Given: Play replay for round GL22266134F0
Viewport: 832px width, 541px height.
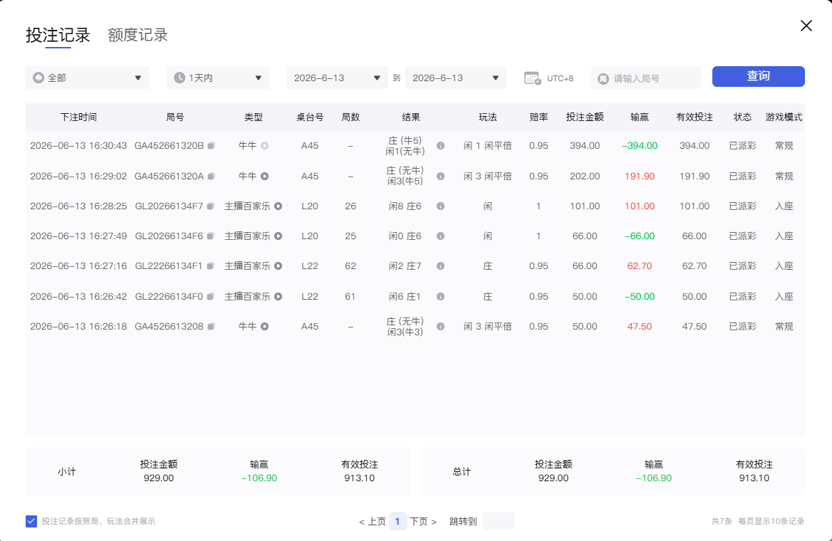Looking at the screenshot, I should click(x=278, y=297).
